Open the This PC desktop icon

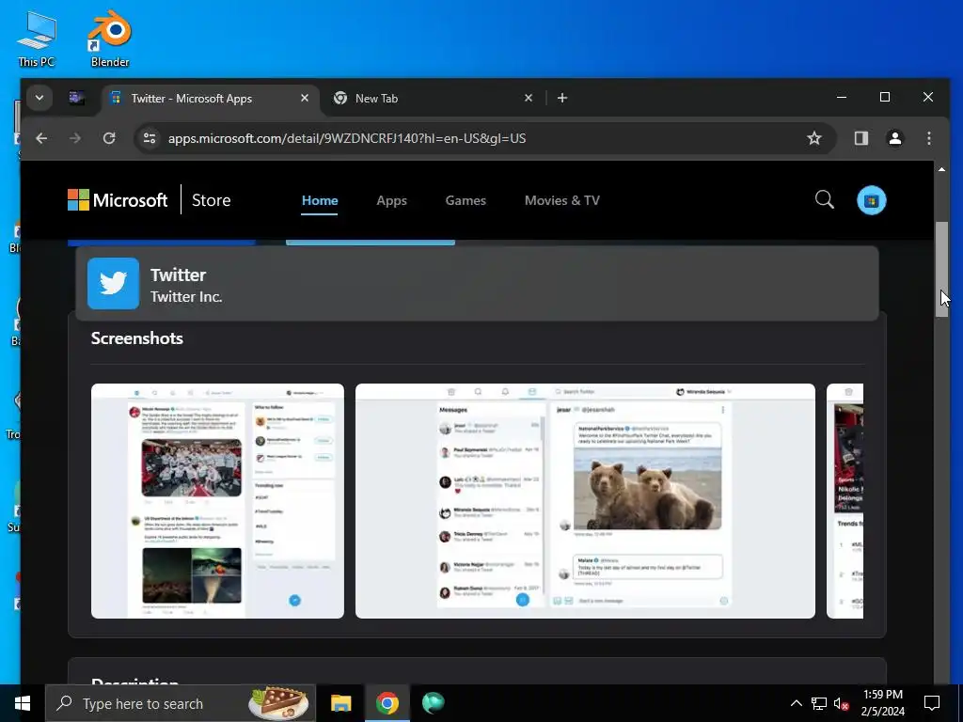pyautogui.click(x=37, y=39)
